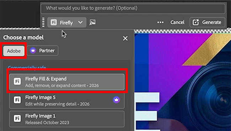The width and height of the screenshot is (231, 131).
Task: Switch to the Partner models tab
Action: tap(43, 51)
